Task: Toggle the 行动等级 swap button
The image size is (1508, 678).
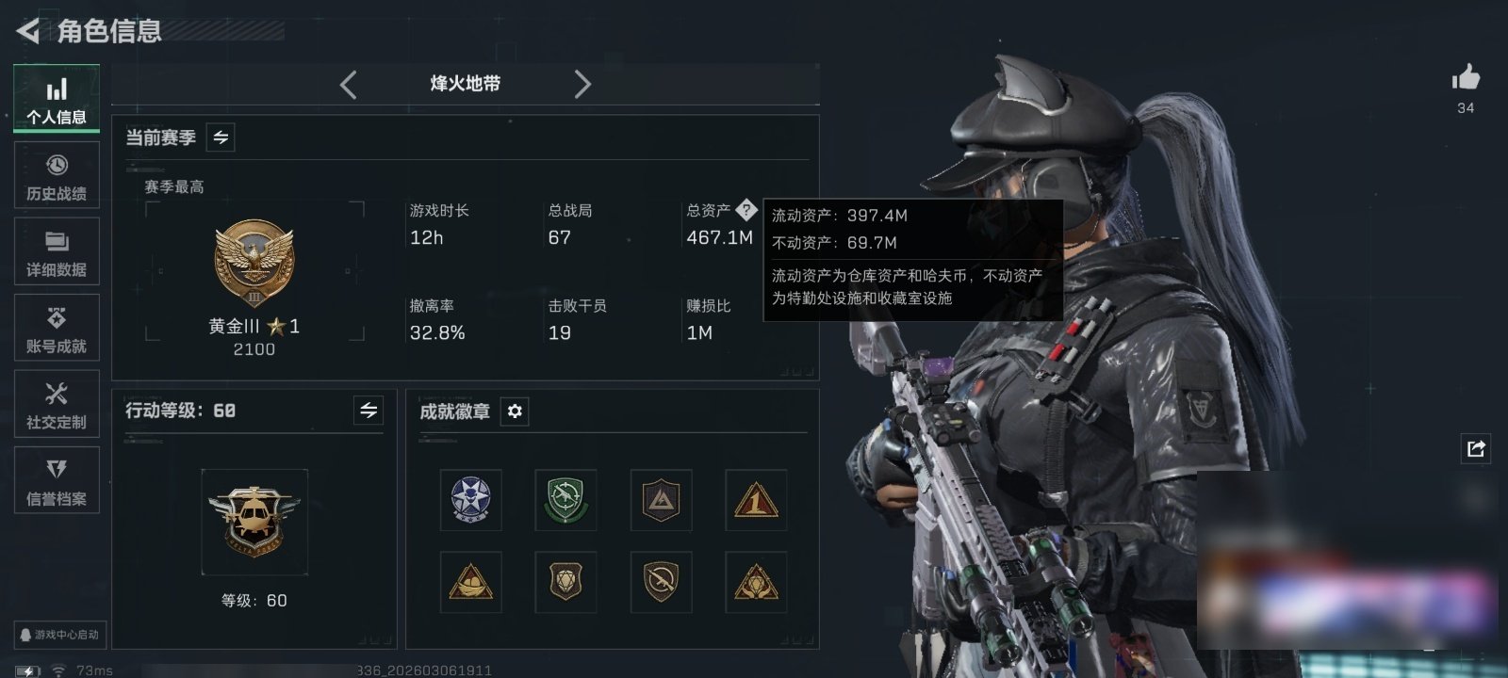Action: pos(369,411)
